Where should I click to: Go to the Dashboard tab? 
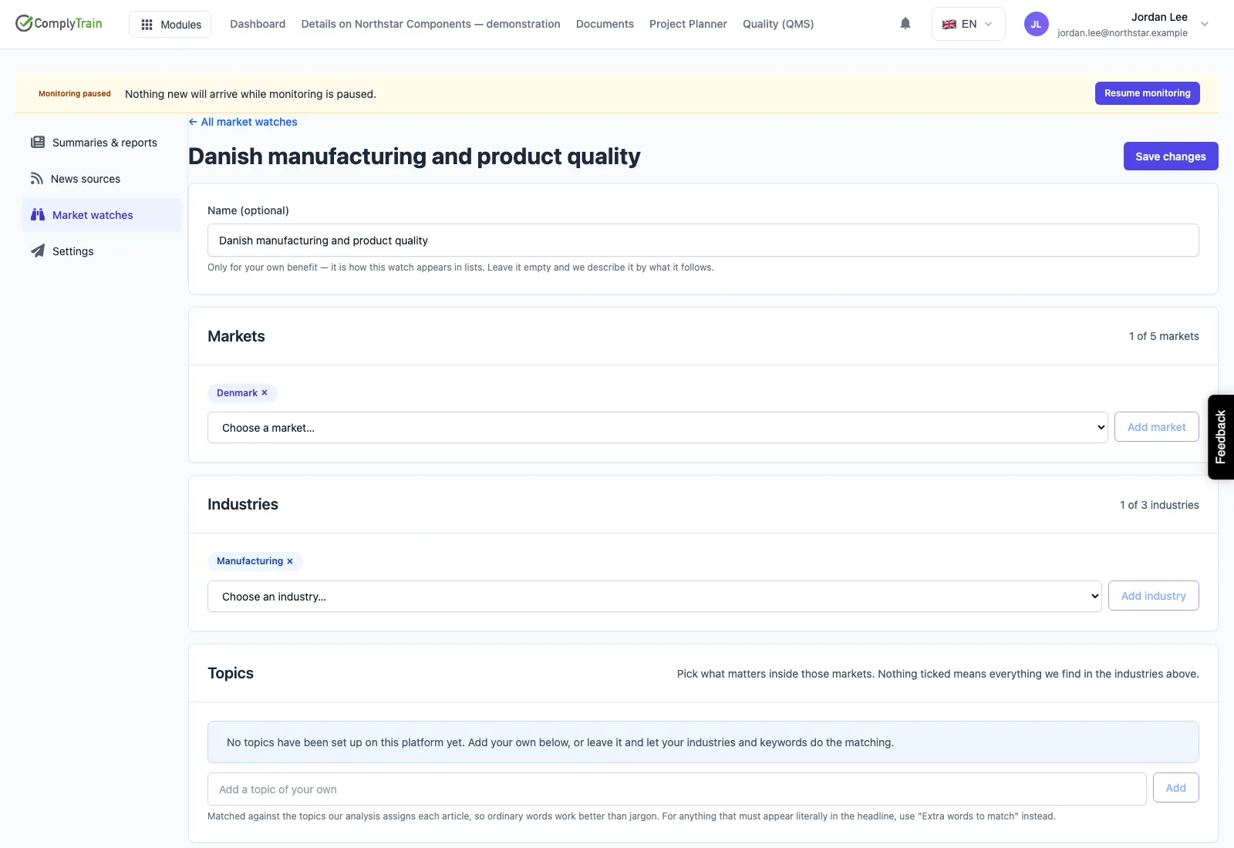[x=258, y=24]
